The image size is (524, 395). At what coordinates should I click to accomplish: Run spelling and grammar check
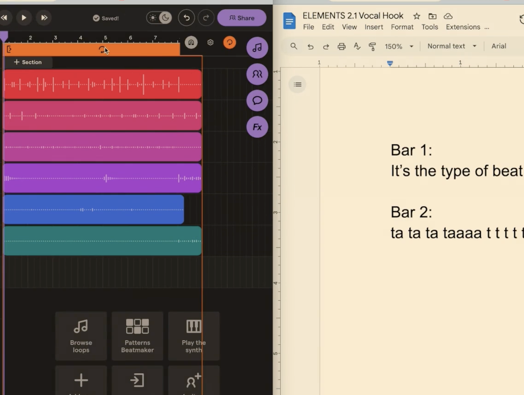[357, 46]
